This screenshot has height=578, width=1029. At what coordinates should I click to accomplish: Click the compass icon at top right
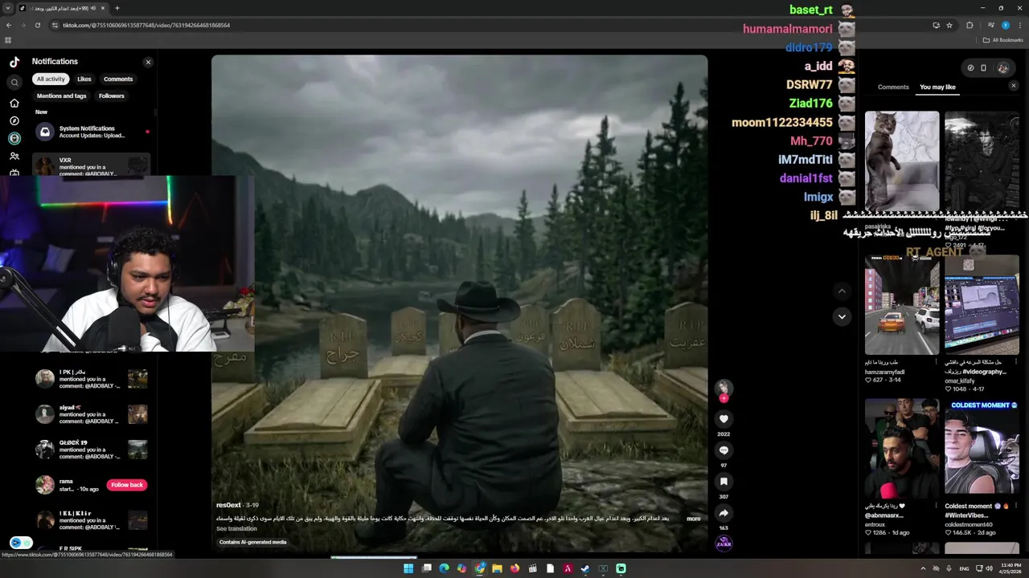[x=970, y=68]
